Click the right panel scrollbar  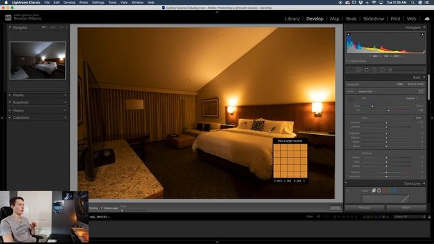[x=429, y=87]
